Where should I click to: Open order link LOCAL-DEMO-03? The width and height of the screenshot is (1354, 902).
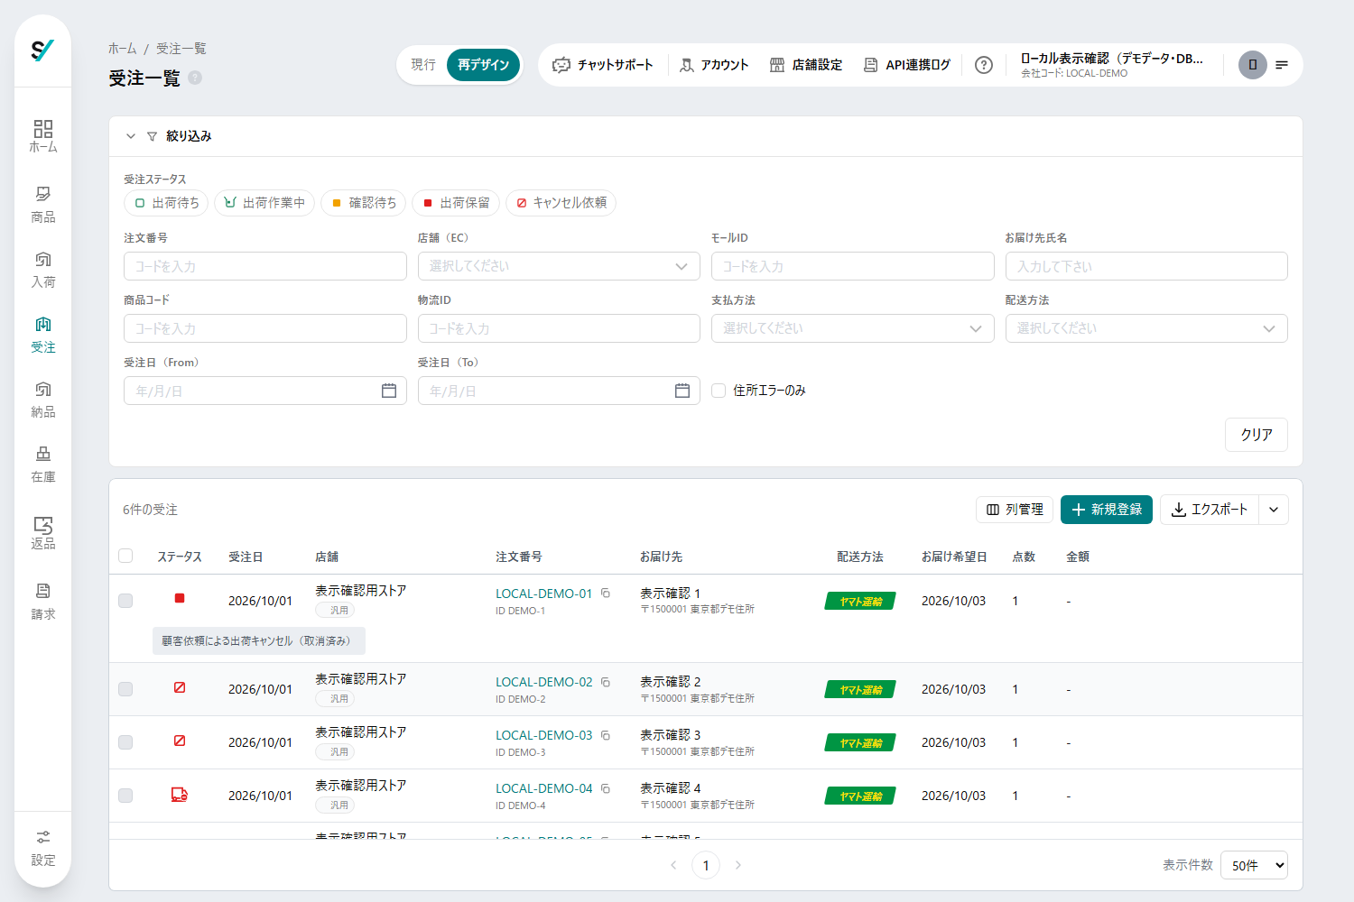(x=543, y=735)
